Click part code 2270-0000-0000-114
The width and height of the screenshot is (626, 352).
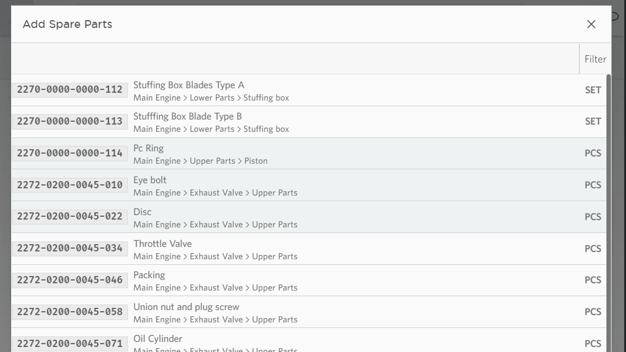(x=69, y=153)
